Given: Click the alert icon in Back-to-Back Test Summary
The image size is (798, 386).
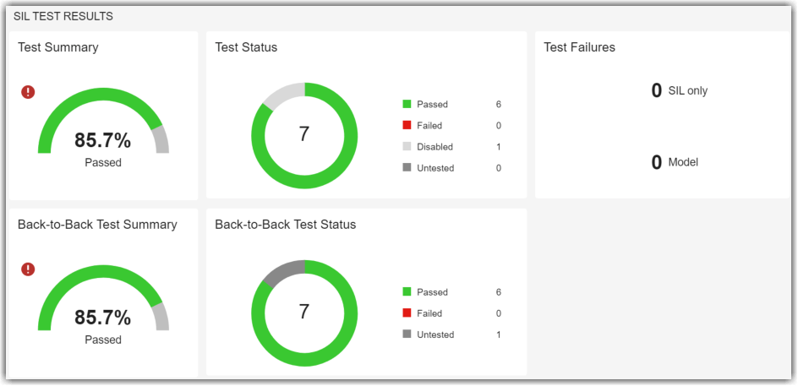Looking at the screenshot, I should click(x=28, y=269).
